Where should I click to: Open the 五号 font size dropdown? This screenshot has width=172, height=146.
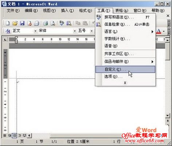coord(91,31)
